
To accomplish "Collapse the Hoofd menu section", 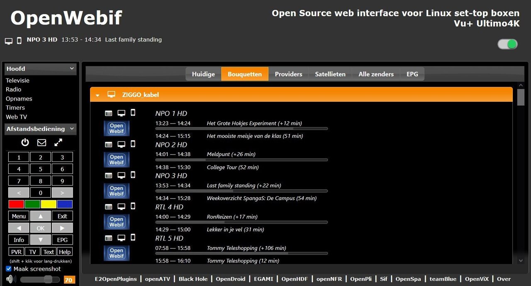I will (x=40, y=69).
